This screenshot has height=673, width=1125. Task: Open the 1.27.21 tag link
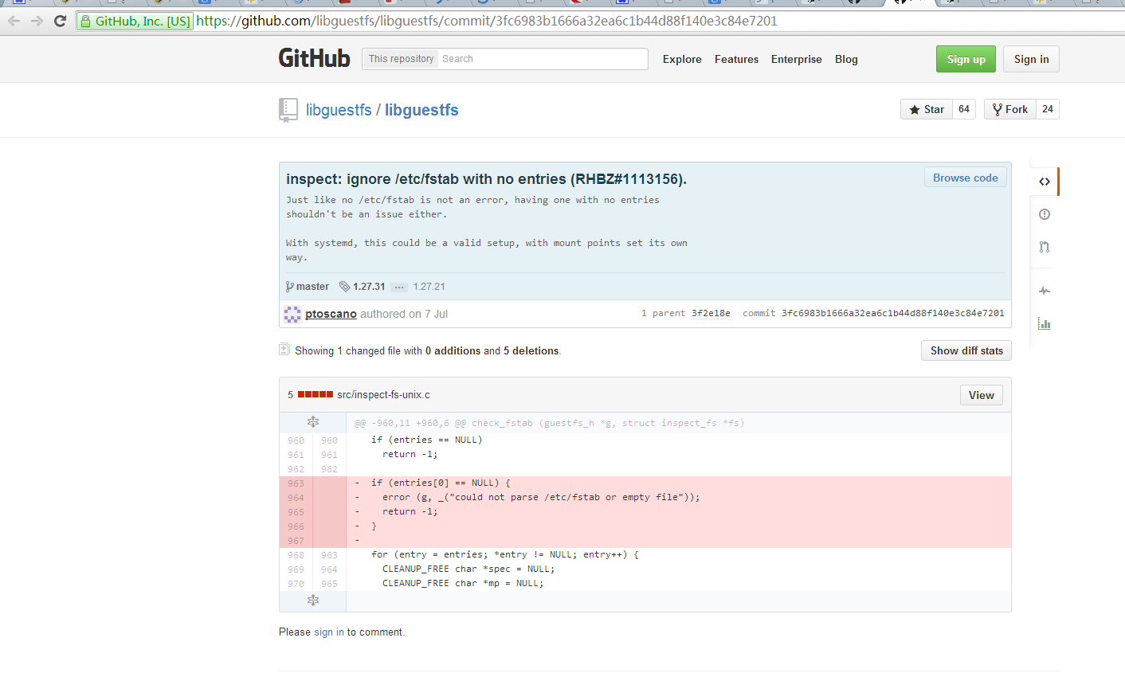[x=429, y=287]
